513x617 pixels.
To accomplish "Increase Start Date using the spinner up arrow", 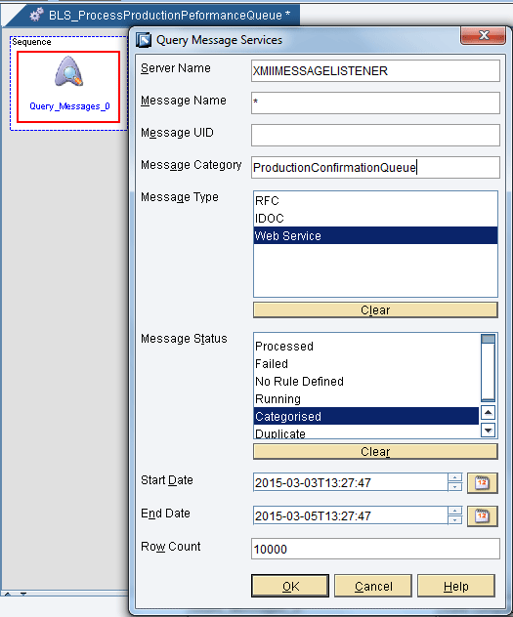I will click(x=454, y=477).
